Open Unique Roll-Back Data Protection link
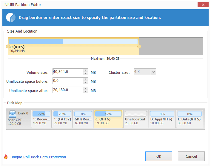211x167 pixels. pos(38,157)
